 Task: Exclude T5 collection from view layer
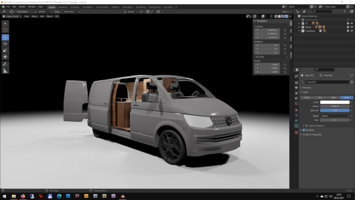(348, 23)
